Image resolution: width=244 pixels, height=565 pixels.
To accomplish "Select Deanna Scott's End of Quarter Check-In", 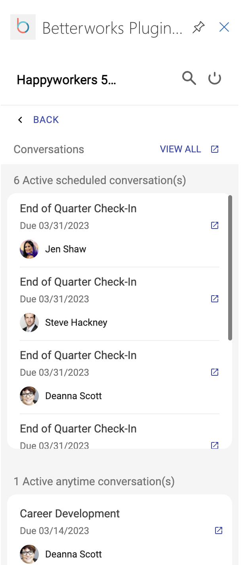I will pos(78,355).
